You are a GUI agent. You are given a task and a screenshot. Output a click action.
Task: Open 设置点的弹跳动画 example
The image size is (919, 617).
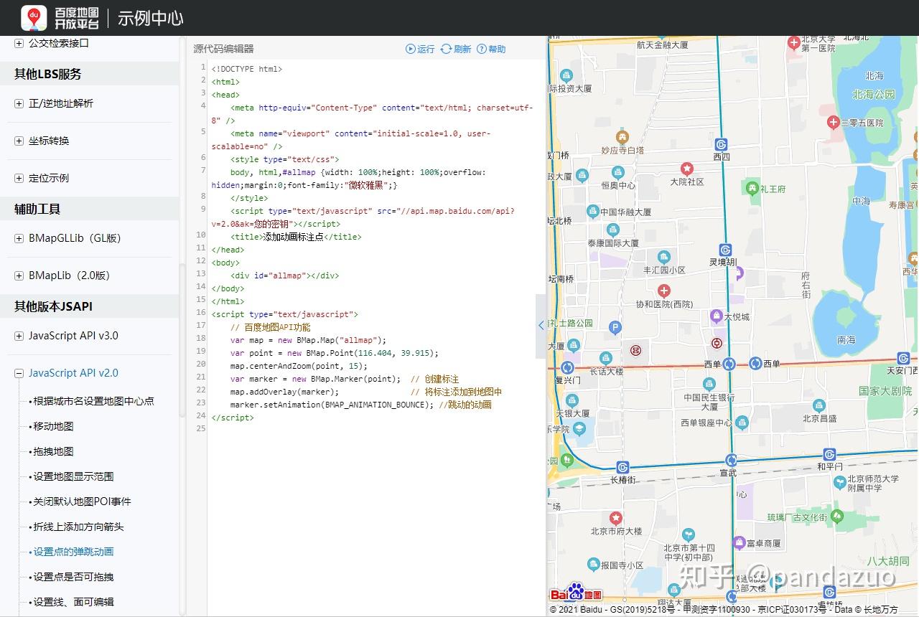(x=73, y=552)
